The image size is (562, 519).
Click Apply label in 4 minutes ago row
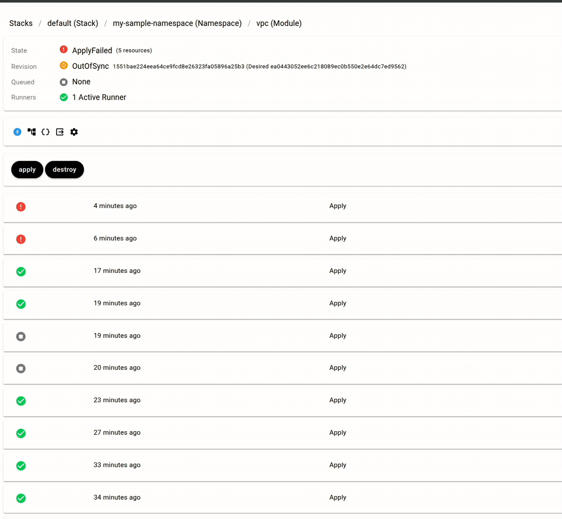(x=338, y=206)
